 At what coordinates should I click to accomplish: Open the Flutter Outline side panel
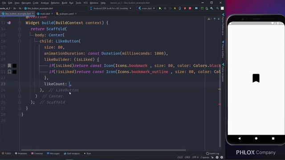coord(223,49)
